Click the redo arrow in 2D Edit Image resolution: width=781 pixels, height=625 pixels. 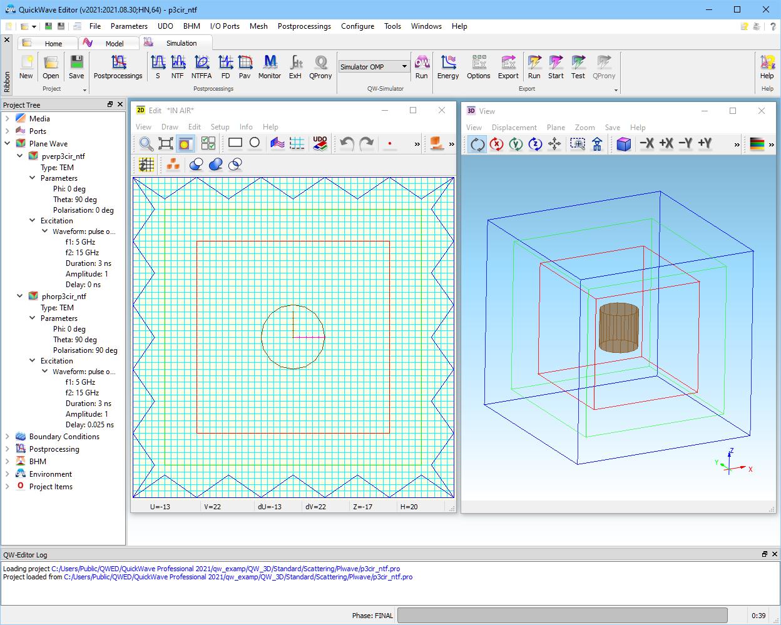[367, 143]
